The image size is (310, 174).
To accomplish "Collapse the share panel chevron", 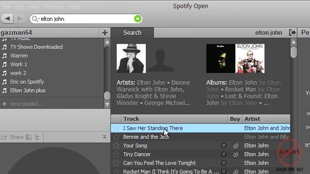I will tap(105, 137).
